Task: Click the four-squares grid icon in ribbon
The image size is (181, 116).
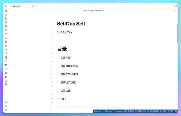Action: [6, 11]
